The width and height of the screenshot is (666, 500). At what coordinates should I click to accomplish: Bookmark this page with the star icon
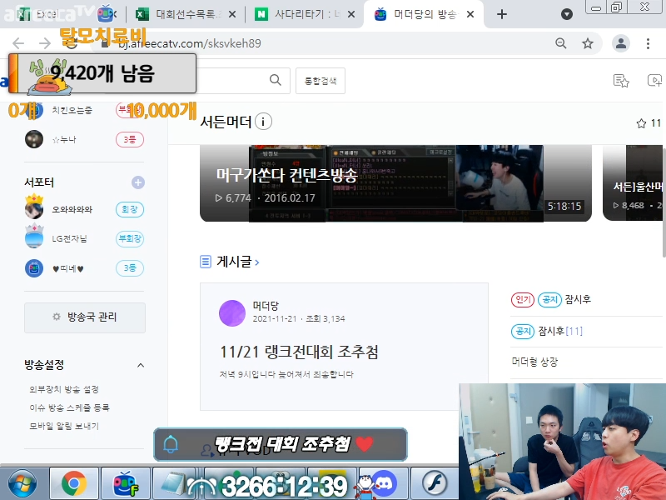[588, 43]
